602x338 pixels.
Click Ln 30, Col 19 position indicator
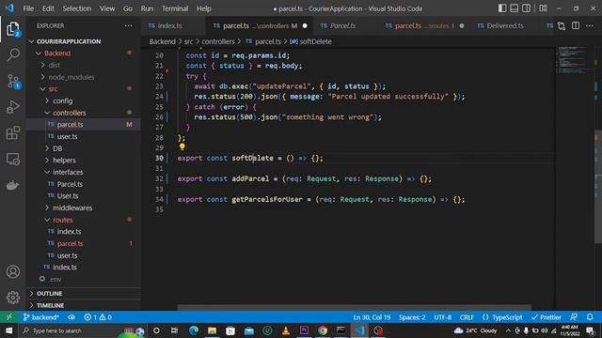coord(372,317)
